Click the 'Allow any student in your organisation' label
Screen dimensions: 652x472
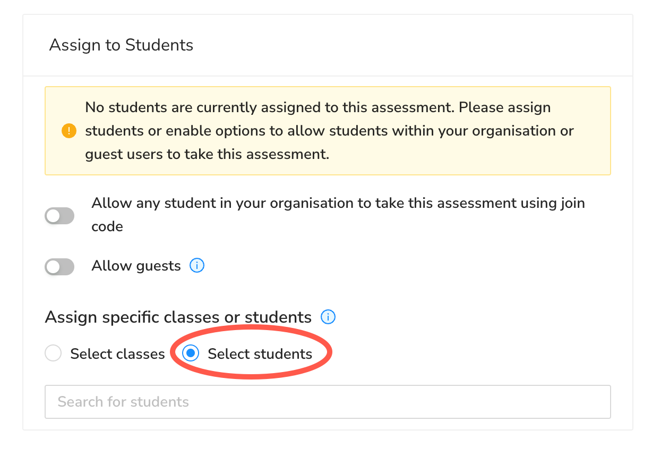point(338,215)
